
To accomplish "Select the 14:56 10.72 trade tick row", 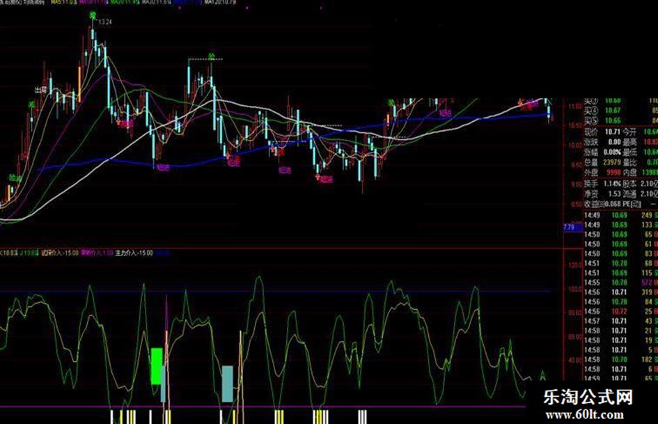I will click(621, 311).
